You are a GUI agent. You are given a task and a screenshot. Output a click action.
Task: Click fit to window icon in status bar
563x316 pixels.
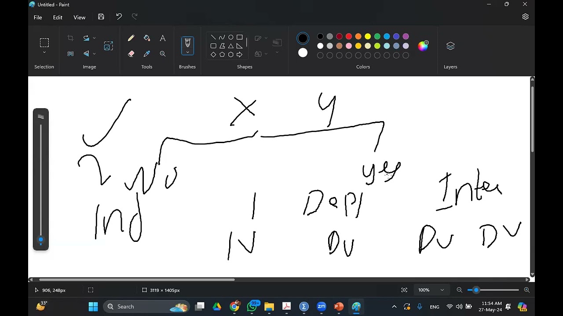tap(404, 290)
